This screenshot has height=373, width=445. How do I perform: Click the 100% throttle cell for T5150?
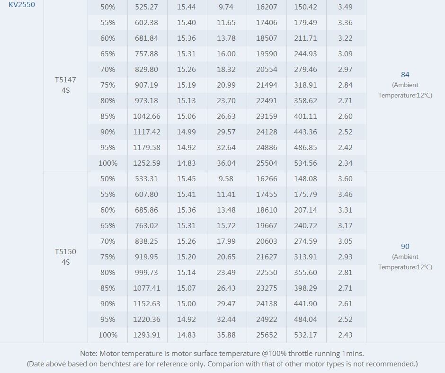click(x=108, y=335)
